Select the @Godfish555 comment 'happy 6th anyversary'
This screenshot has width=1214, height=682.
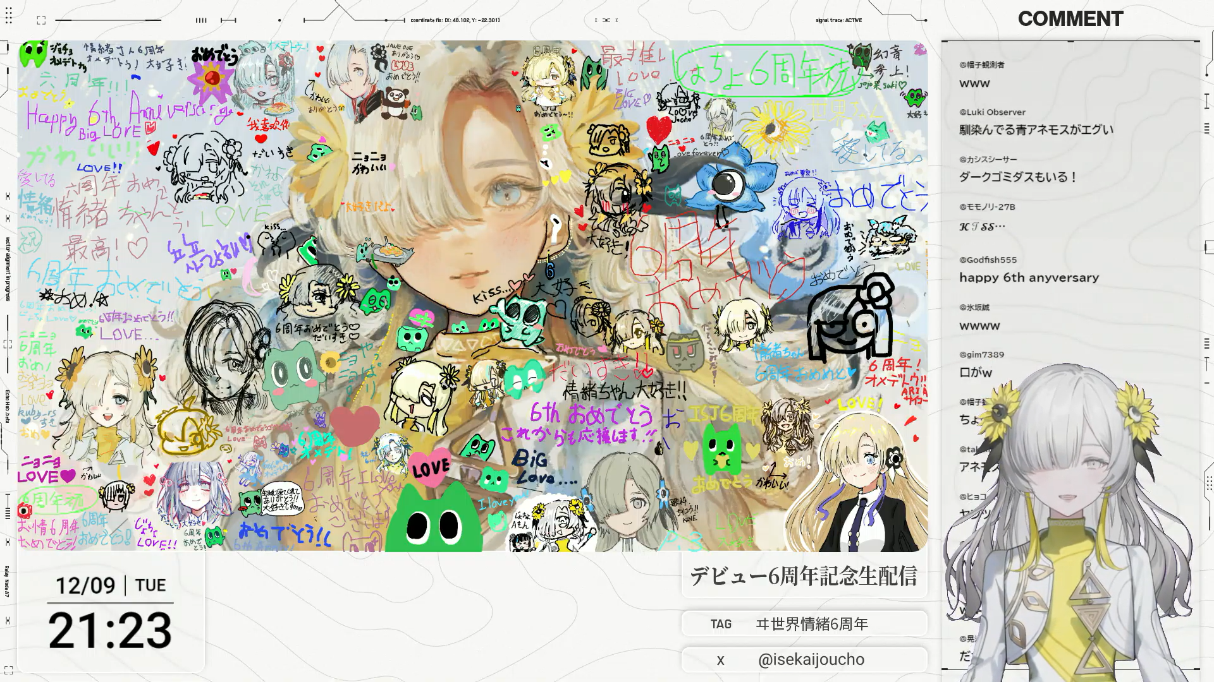point(1029,278)
